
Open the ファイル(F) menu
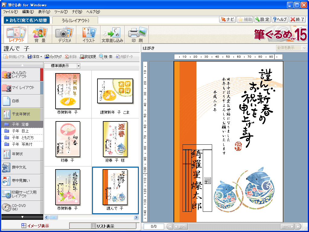[11, 12]
